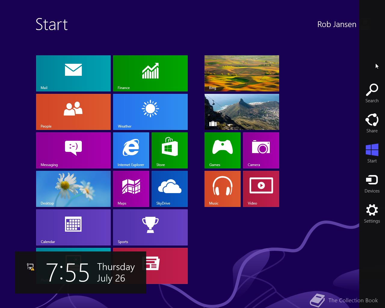Open the Travel tile with suitcase icon
385x308 pixels.
tap(242, 112)
